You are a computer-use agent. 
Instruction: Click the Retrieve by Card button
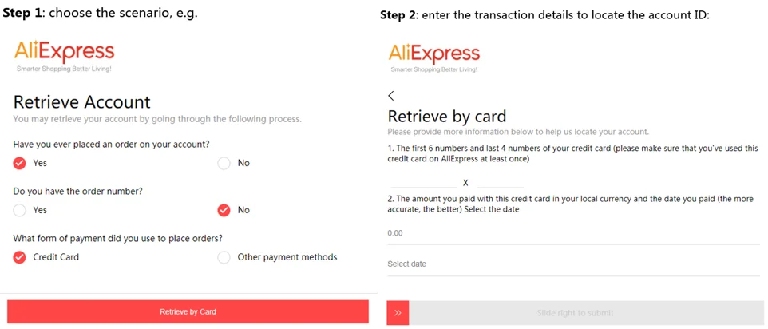188,312
